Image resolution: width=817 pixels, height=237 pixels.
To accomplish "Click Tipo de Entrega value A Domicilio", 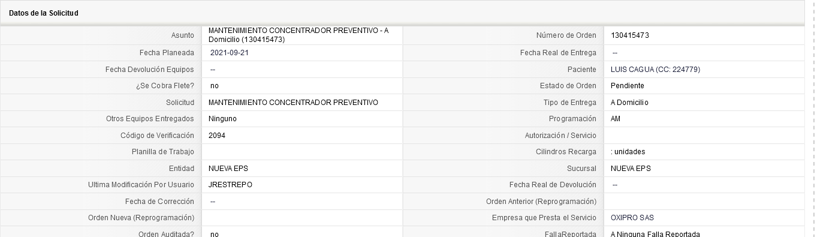I will click(629, 103).
